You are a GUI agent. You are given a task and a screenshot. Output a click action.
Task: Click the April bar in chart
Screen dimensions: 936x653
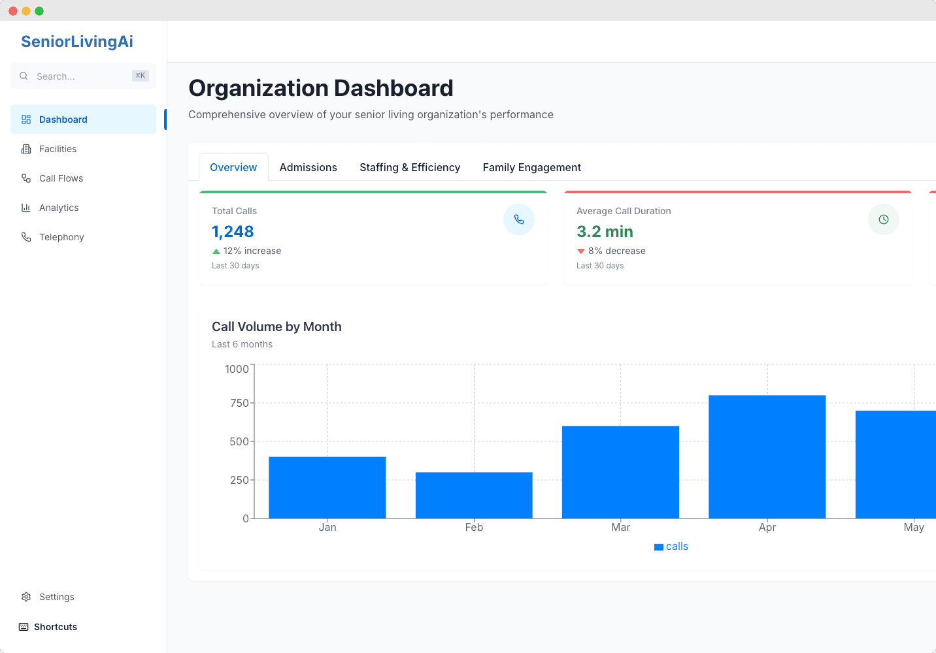[x=767, y=456]
